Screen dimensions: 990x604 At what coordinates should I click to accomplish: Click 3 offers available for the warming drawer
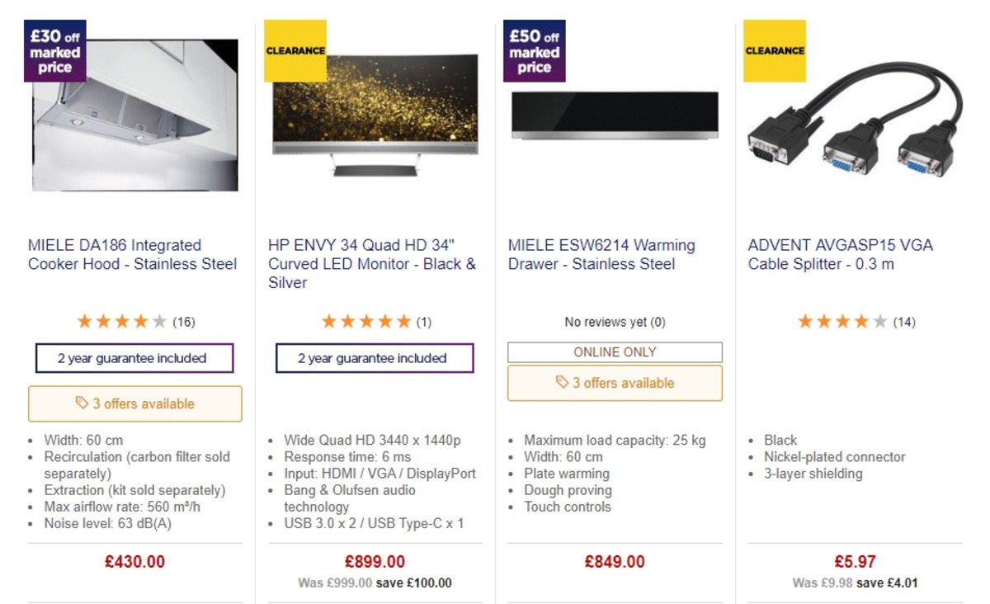(614, 383)
